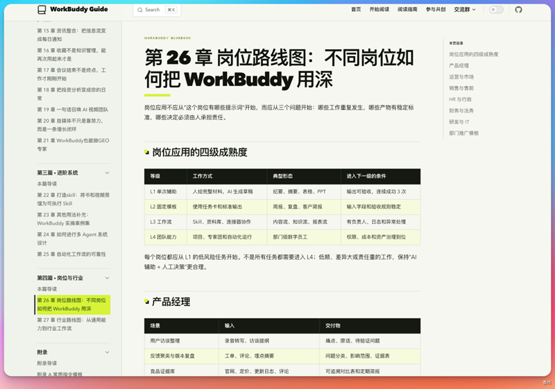Open 阅读指南 in top navigation
The image size is (555, 389).
407,10
